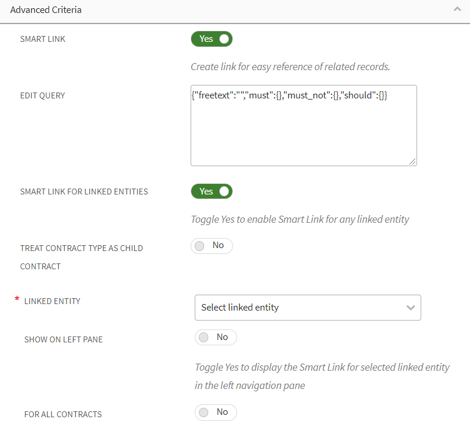This screenshot has height=429, width=473.
Task: Click the Smart Link toggle white knob
Action: pos(224,39)
